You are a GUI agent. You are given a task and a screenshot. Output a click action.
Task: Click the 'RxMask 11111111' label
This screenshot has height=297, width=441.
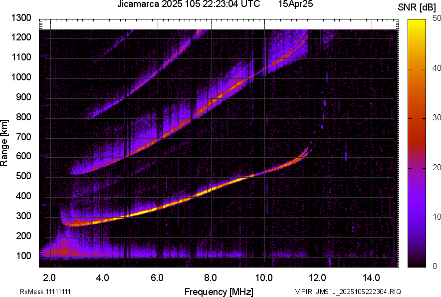(x=45, y=292)
